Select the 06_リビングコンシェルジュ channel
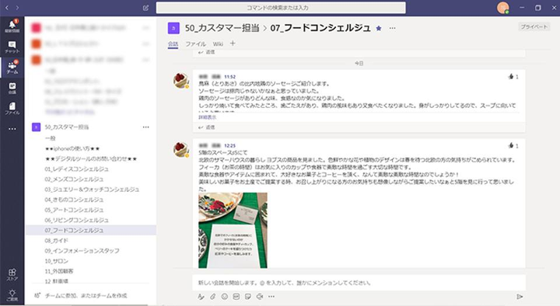Screen dimensions: 560x306 pos(76,220)
